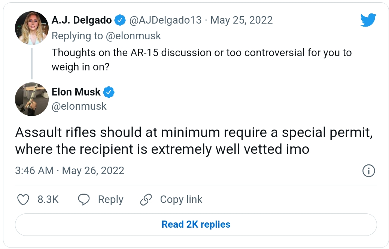Click the 8.3K likes count
This screenshot has height=249, width=389.
48,200
